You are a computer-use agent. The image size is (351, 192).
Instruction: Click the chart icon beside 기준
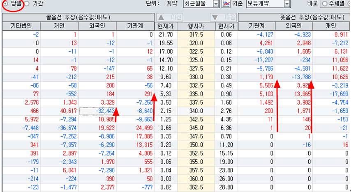coord(226,4)
